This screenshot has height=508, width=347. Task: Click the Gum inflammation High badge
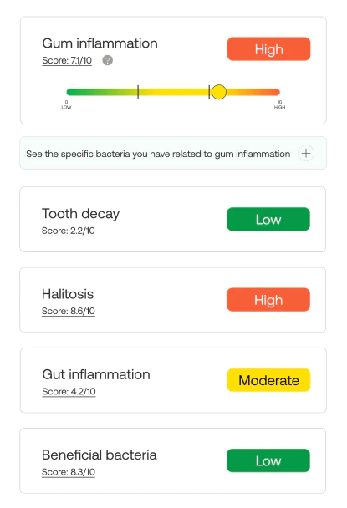[x=268, y=49]
